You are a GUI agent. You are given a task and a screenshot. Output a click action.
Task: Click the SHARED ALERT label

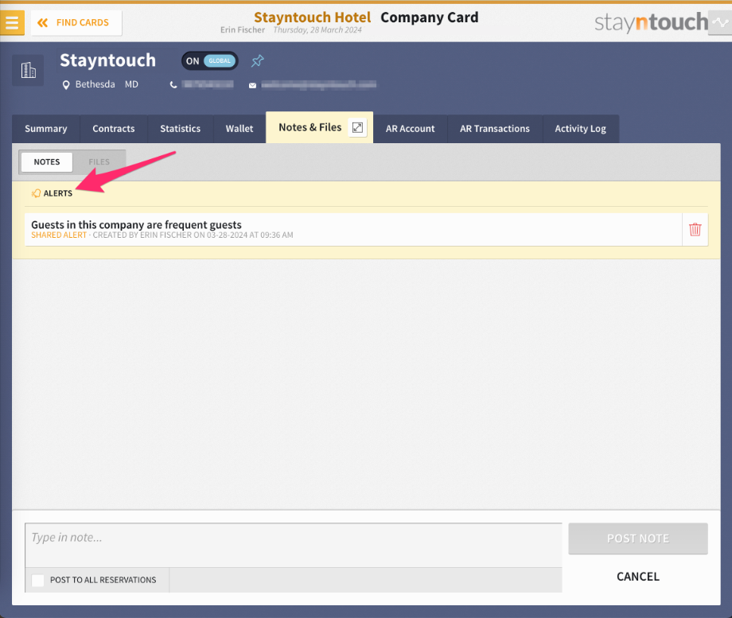click(x=59, y=235)
